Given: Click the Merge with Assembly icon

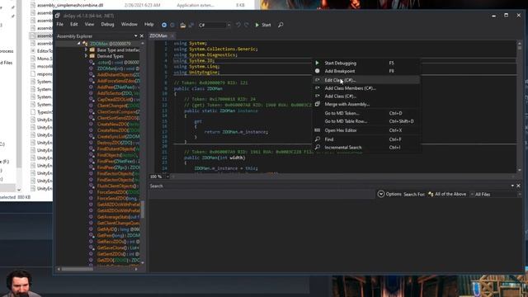Looking at the screenshot, I should coord(317,104).
